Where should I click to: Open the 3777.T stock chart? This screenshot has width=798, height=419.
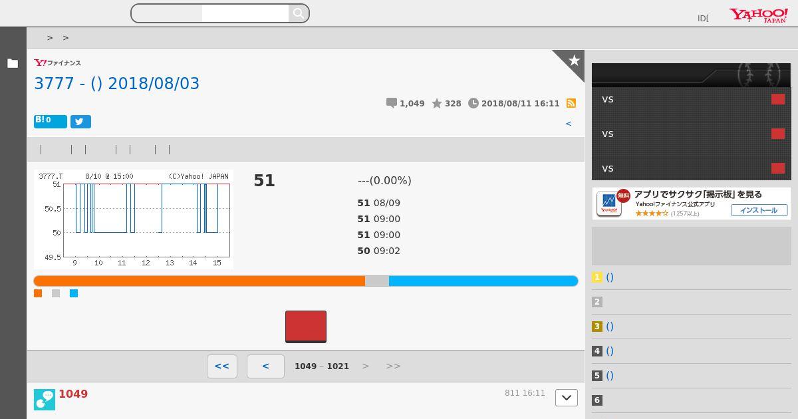tap(133, 219)
